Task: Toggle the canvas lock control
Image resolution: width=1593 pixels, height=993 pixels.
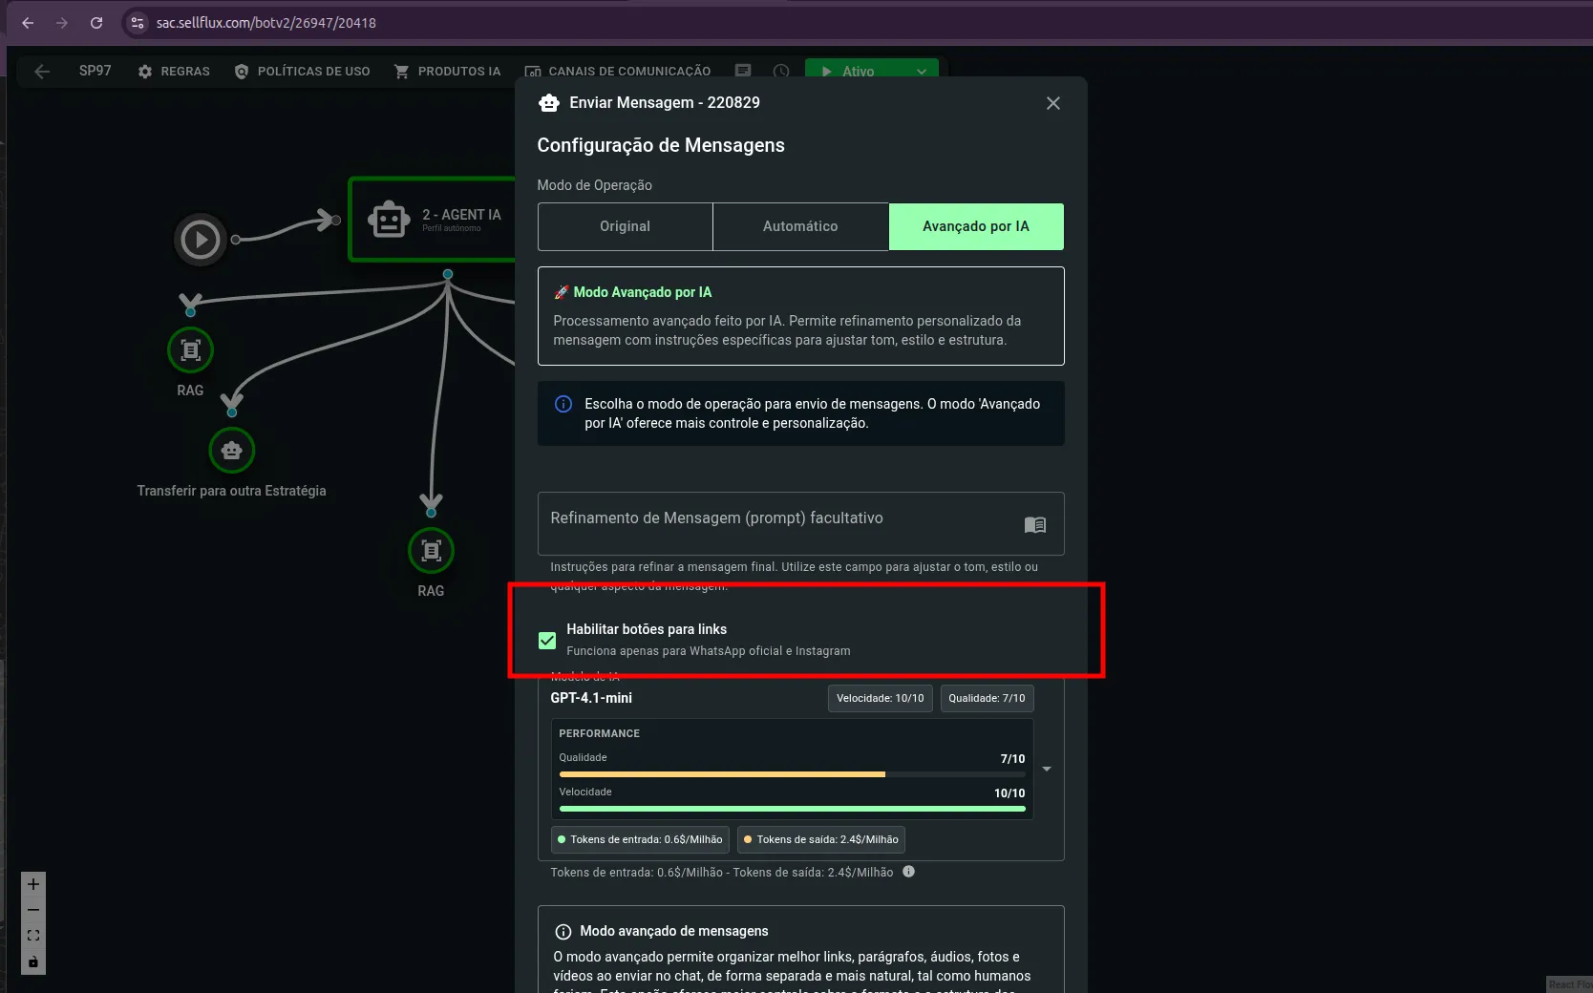Action: point(33,961)
